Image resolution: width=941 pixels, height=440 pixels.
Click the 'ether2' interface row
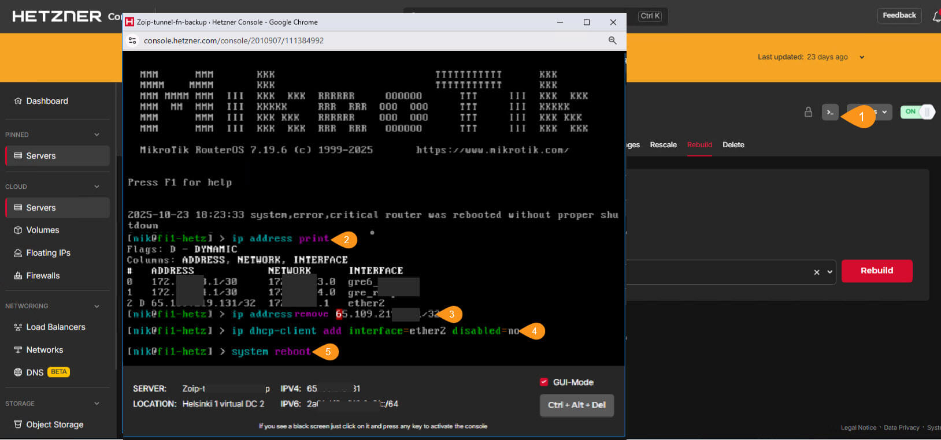point(255,303)
